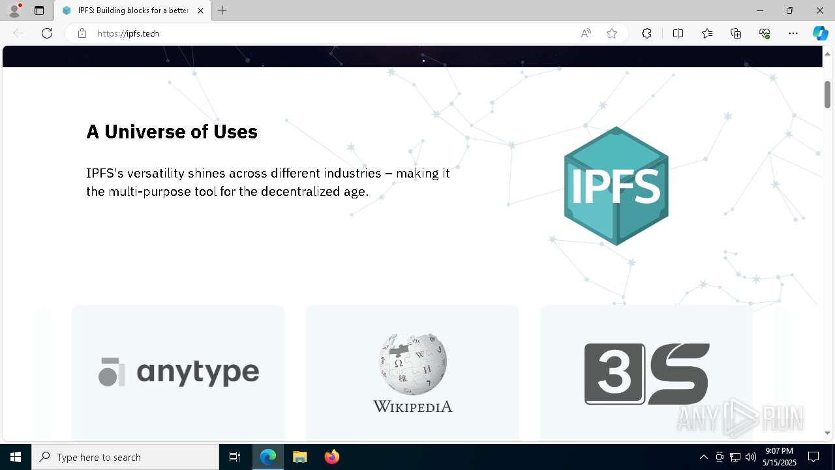Image resolution: width=835 pixels, height=470 pixels.
Task: Open network status tray icon
Action: pos(735,457)
